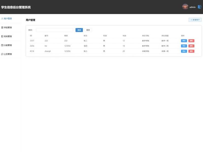Click 体育学院 college cell
Image resolution: width=203 pixels, height=152 pixels.
tap(145, 51)
